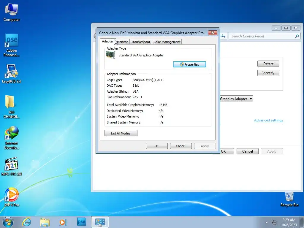Confirm the adapter dialog with OK
The image size is (304, 228).
[157, 146]
